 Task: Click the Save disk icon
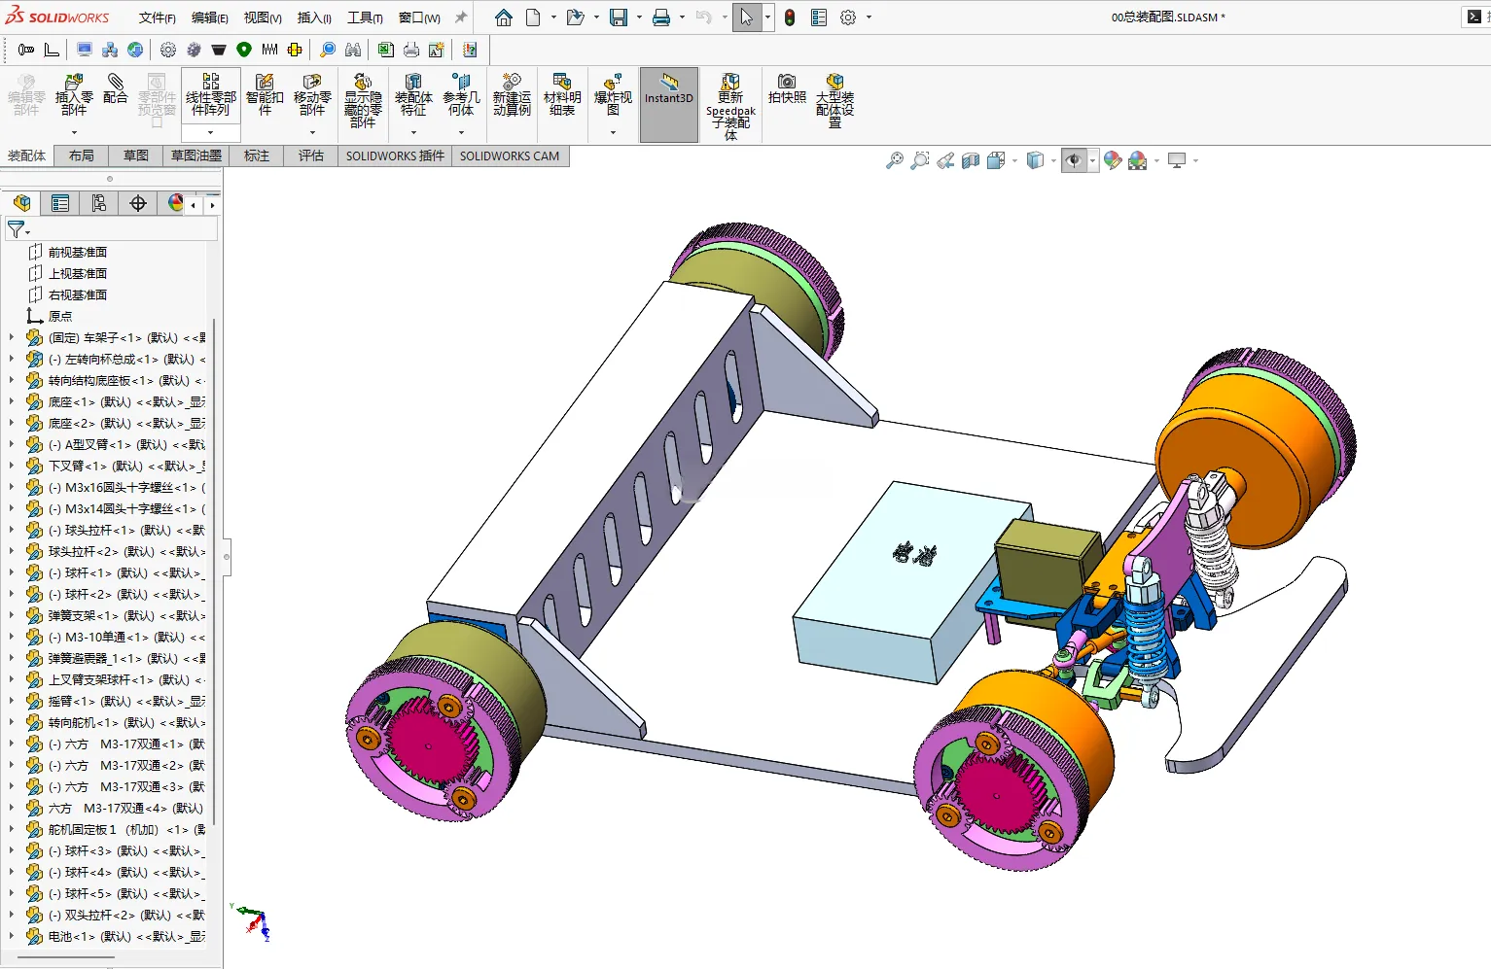(619, 17)
